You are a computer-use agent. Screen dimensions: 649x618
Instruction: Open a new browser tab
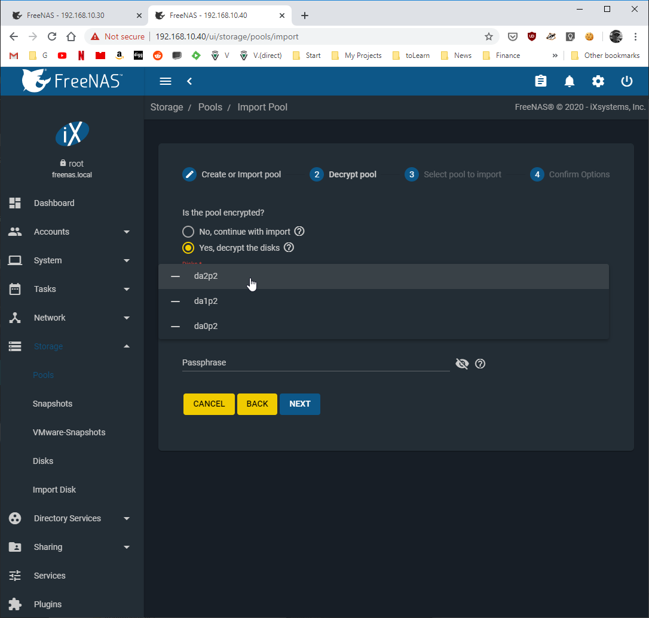pos(305,16)
